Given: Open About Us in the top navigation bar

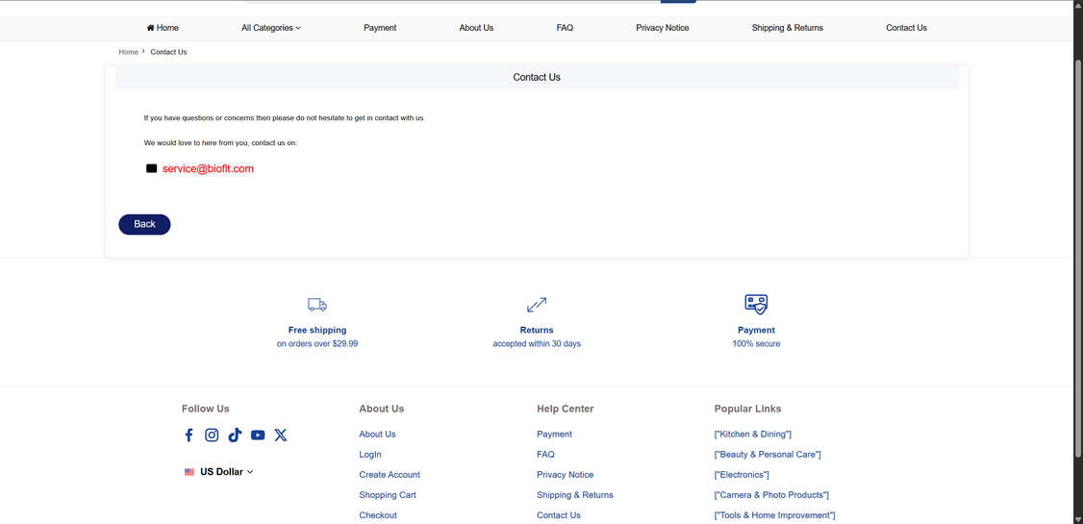Looking at the screenshot, I should pyautogui.click(x=476, y=28).
